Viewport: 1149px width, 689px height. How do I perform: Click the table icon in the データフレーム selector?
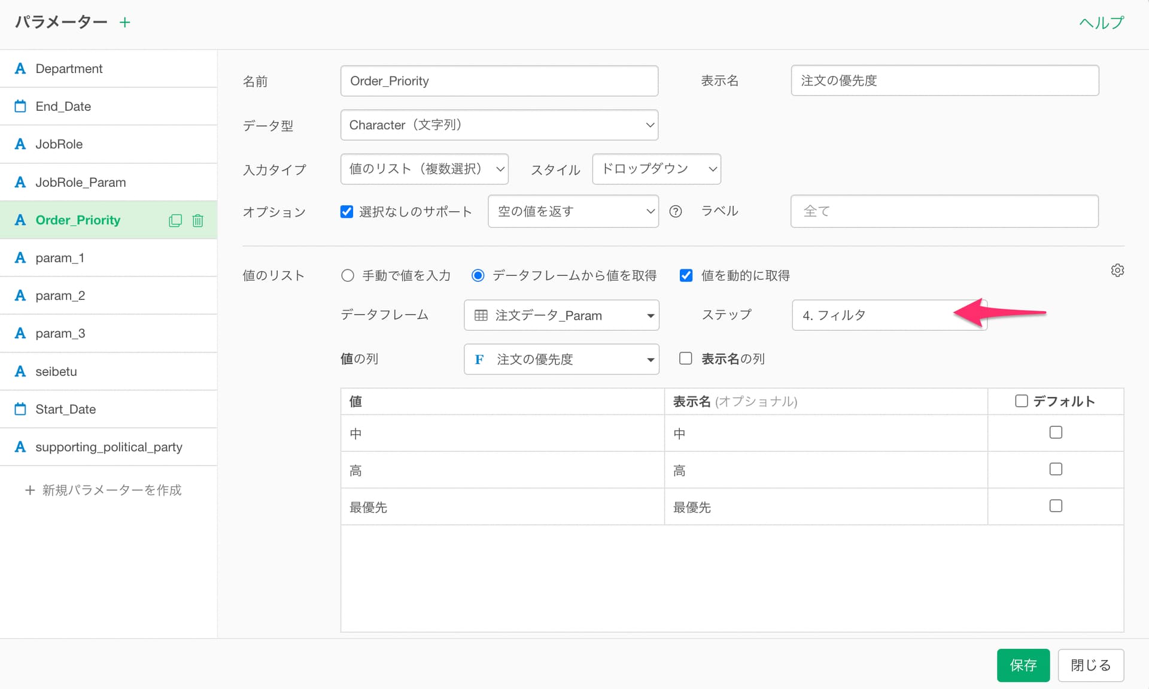481,315
